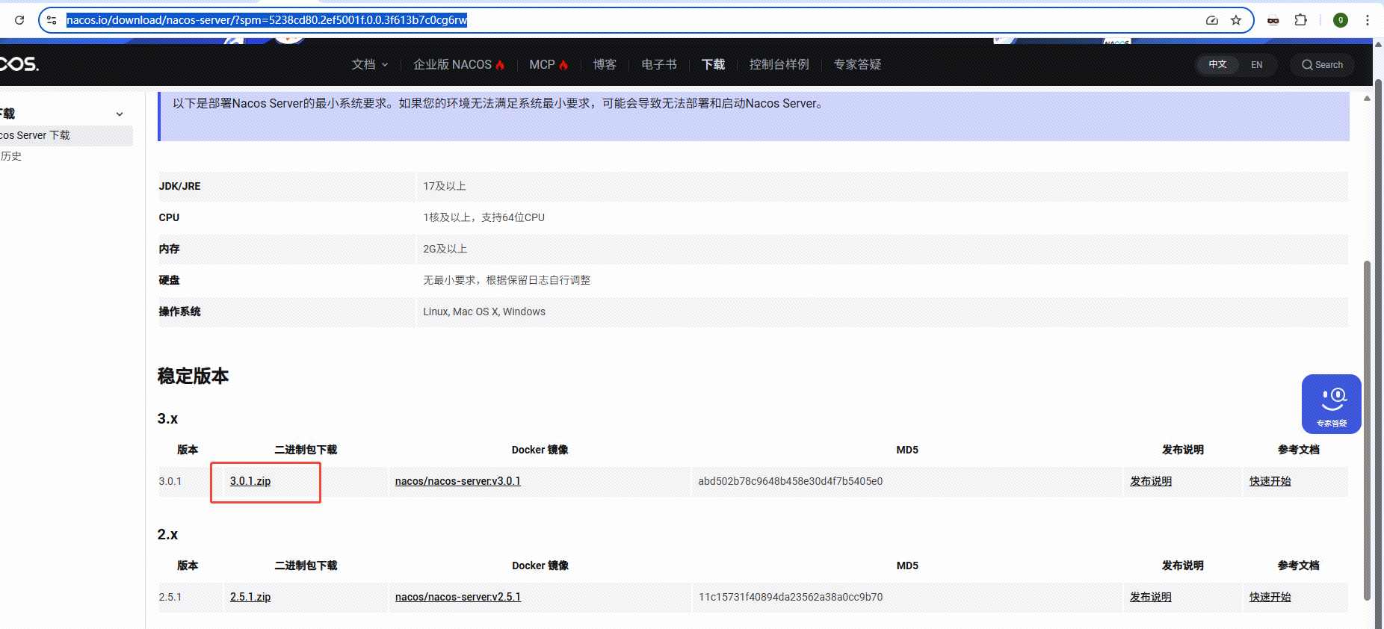Open 快速开始 docs for version 2.5.1
Screen dimensions: 1384x629
point(1270,597)
